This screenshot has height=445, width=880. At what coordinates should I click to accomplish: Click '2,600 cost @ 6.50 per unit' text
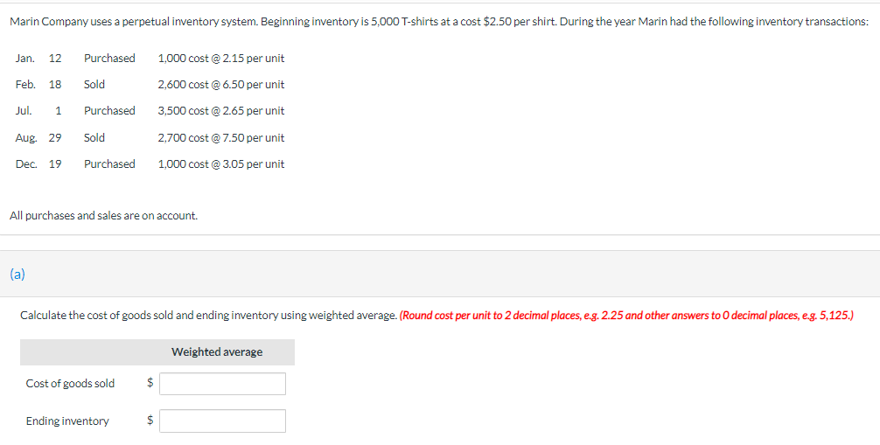pyautogui.click(x=221, y=85)
